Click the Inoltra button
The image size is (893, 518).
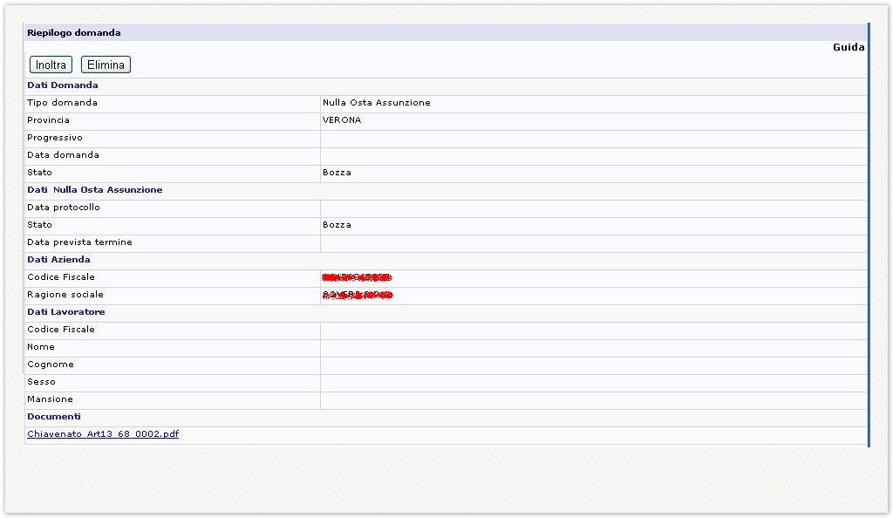(51, 65)
